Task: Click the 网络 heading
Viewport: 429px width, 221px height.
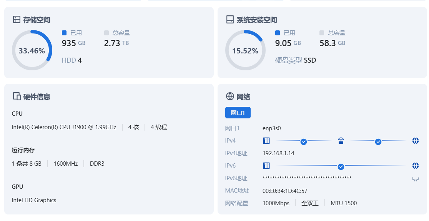Action: [243, 96]
